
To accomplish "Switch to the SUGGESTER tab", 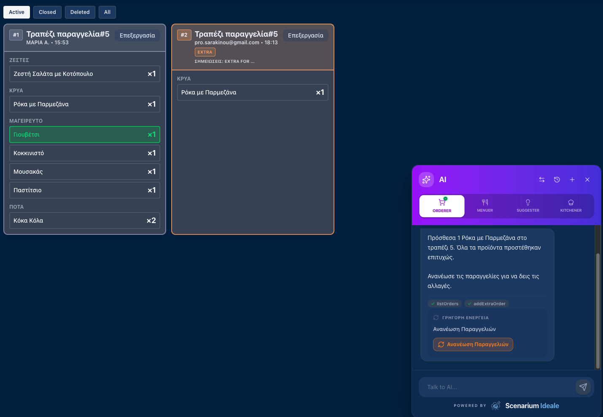I will 528,206.
